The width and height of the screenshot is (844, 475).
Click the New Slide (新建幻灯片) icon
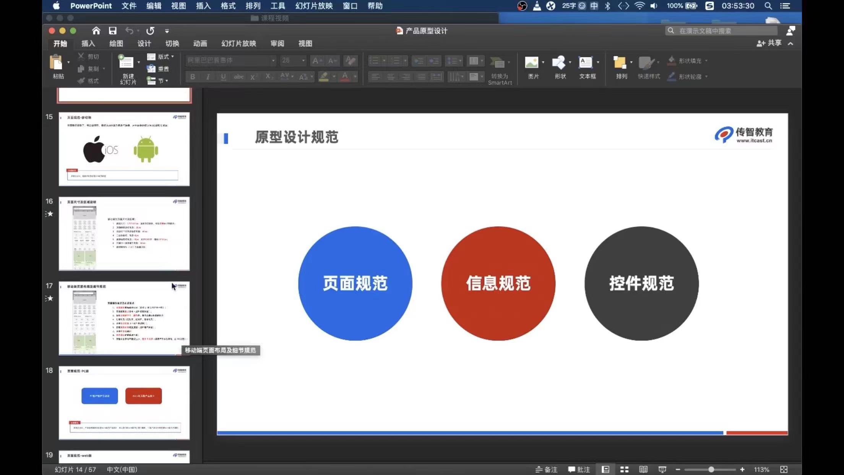click(x=126, y=63)
